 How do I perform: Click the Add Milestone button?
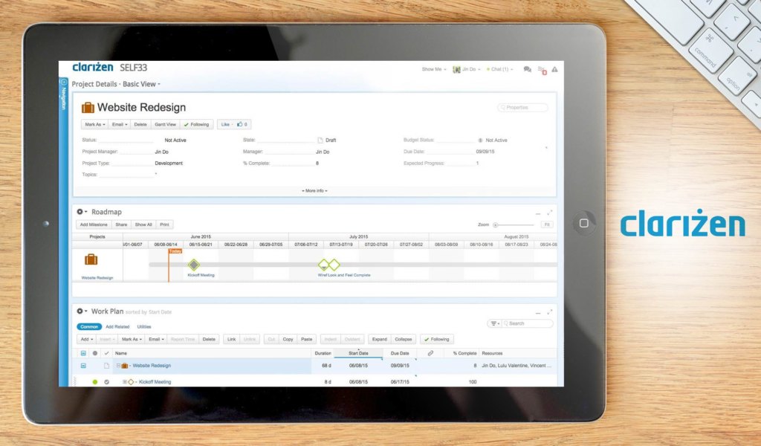coord(94,224)
